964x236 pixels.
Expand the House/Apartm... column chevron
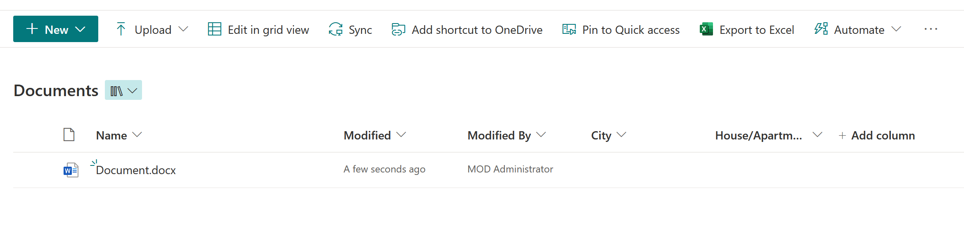[817, 135]
